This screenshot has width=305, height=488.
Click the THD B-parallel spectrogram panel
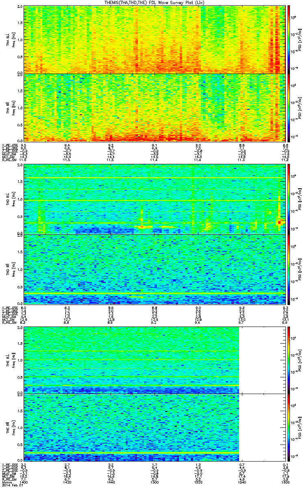[x=154, y=269]
